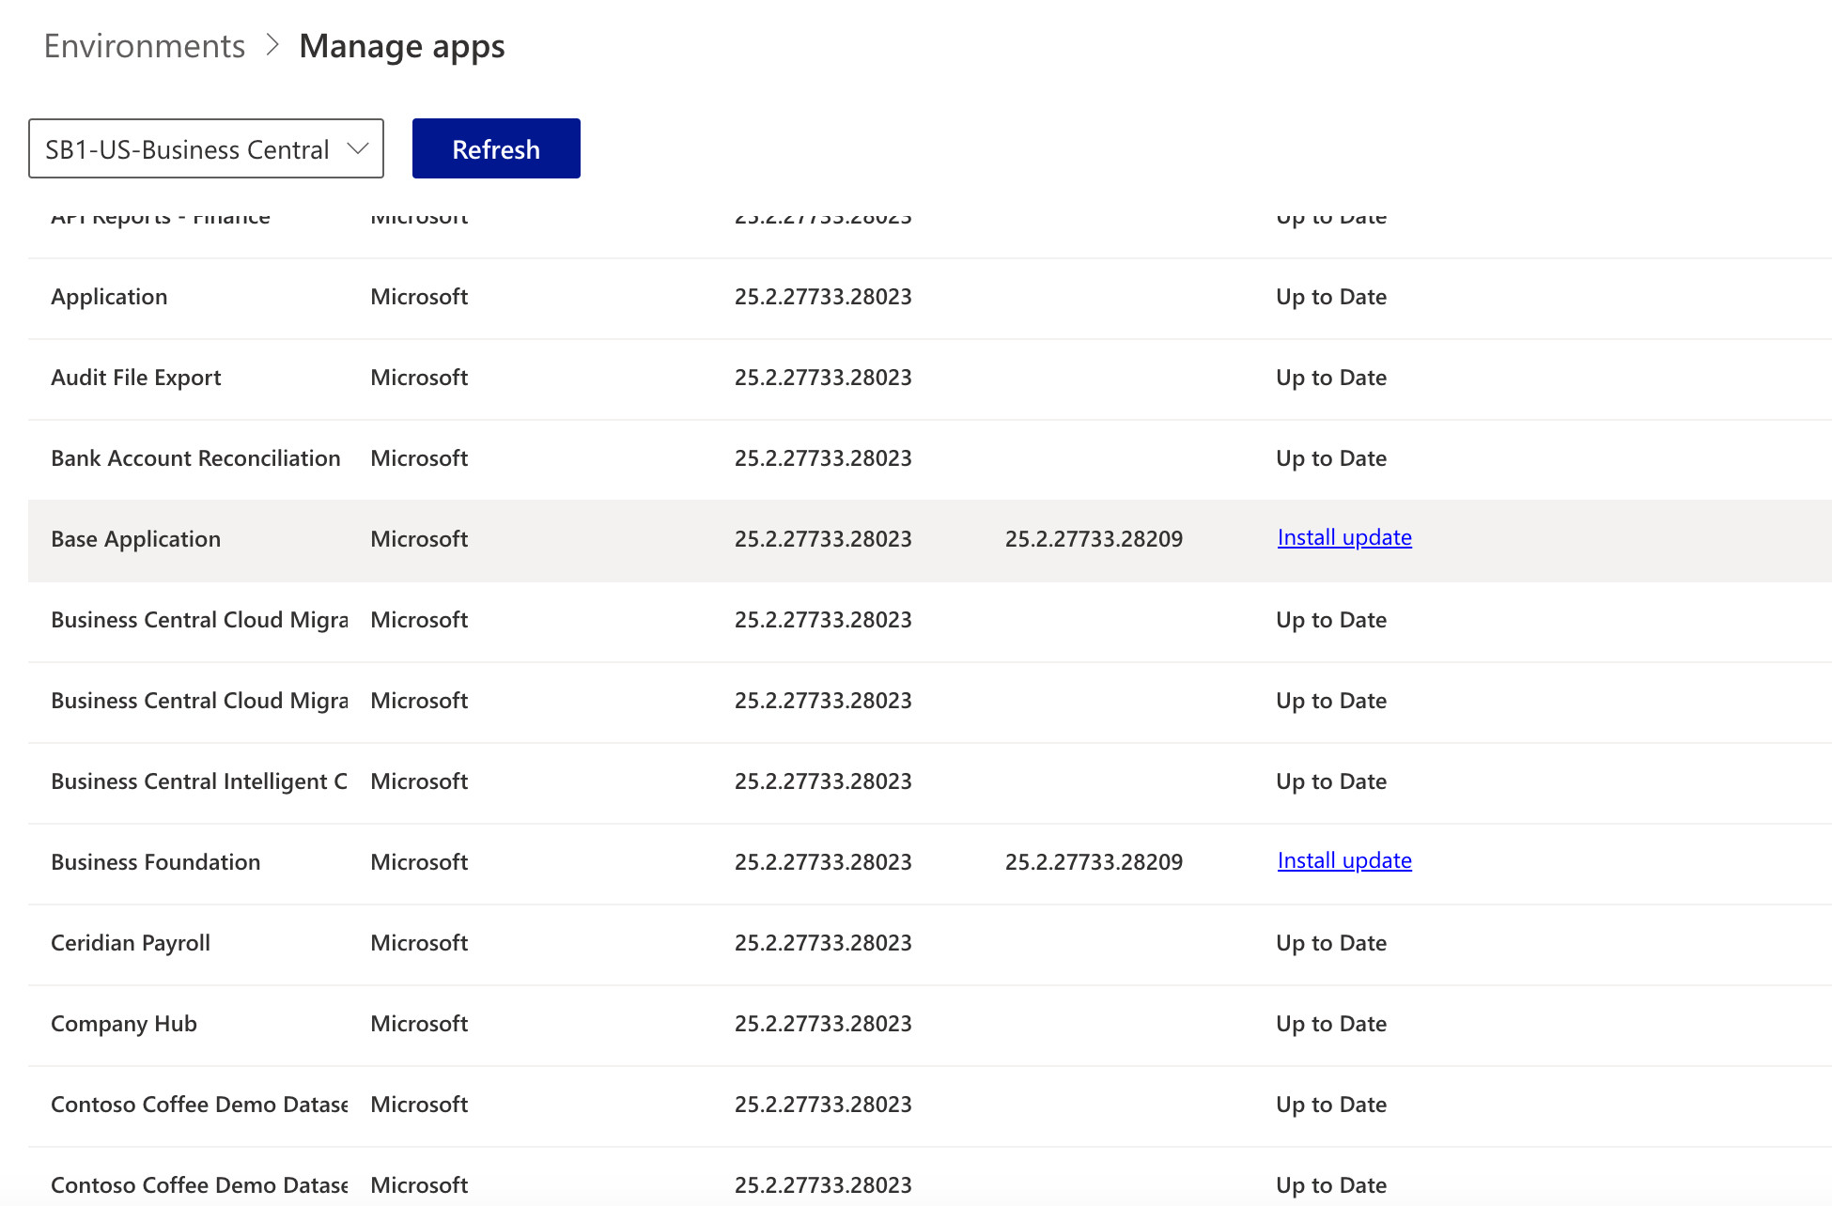
Task: Click available version 25.2.27733.28209 for Base Application
Action: (x=1094, y=539)
